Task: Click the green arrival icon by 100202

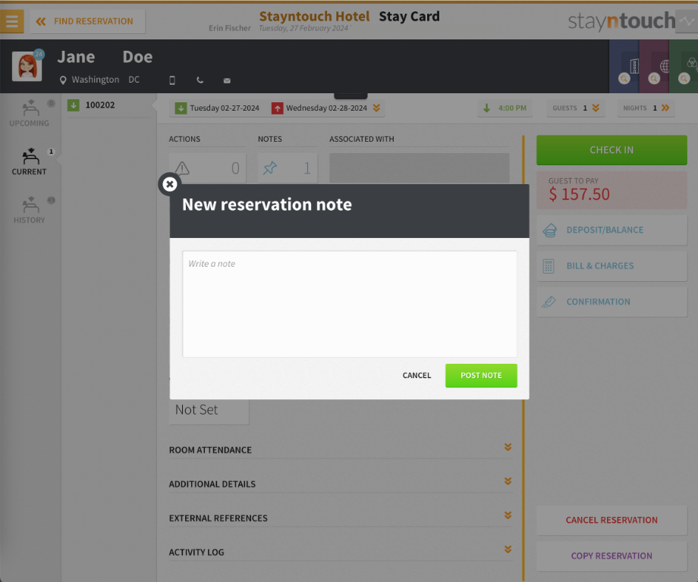Action: 74,105
